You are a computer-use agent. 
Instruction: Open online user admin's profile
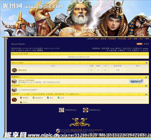coord(25,102)
